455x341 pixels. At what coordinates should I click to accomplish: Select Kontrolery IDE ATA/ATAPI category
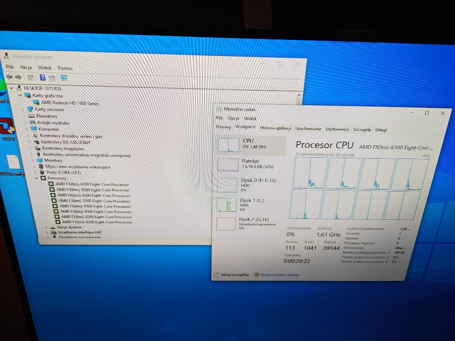pyautogui.click(x=66, y=142)
